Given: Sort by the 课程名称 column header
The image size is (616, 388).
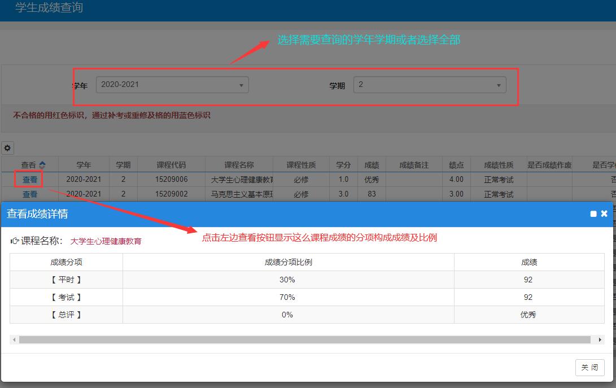Looking at the screenshot, I should [x=239, y=165].
